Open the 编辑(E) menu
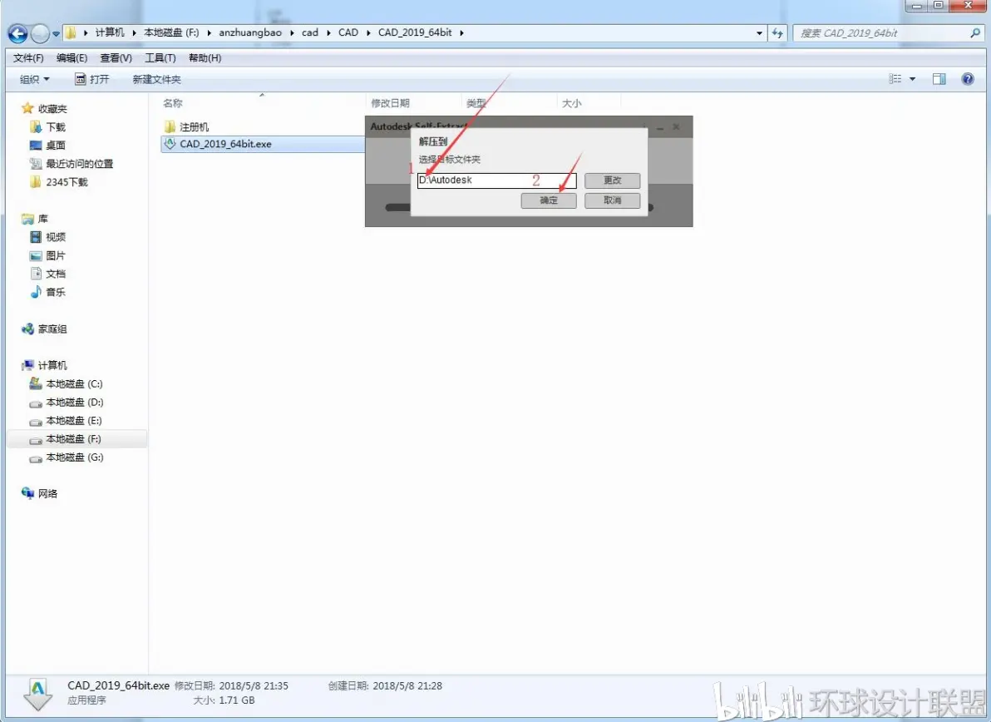This screenshot has width=991, height=722. click(x=71, y=58)
